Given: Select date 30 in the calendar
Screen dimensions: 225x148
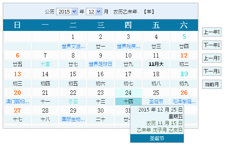Looking at the screenshot, I should coord(101,110).
